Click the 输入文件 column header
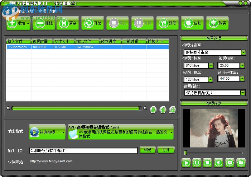251x177 pixels. [x=19, y=41]
